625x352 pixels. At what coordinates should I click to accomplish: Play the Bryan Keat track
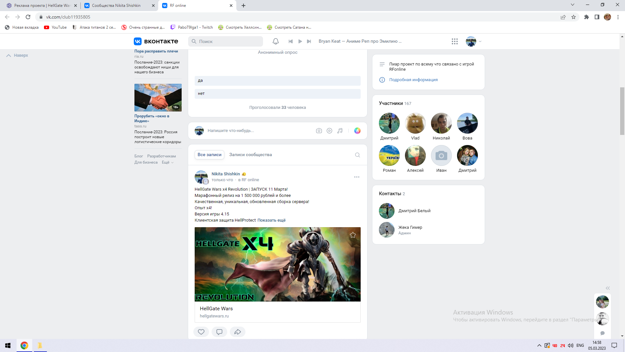point(300,41)
